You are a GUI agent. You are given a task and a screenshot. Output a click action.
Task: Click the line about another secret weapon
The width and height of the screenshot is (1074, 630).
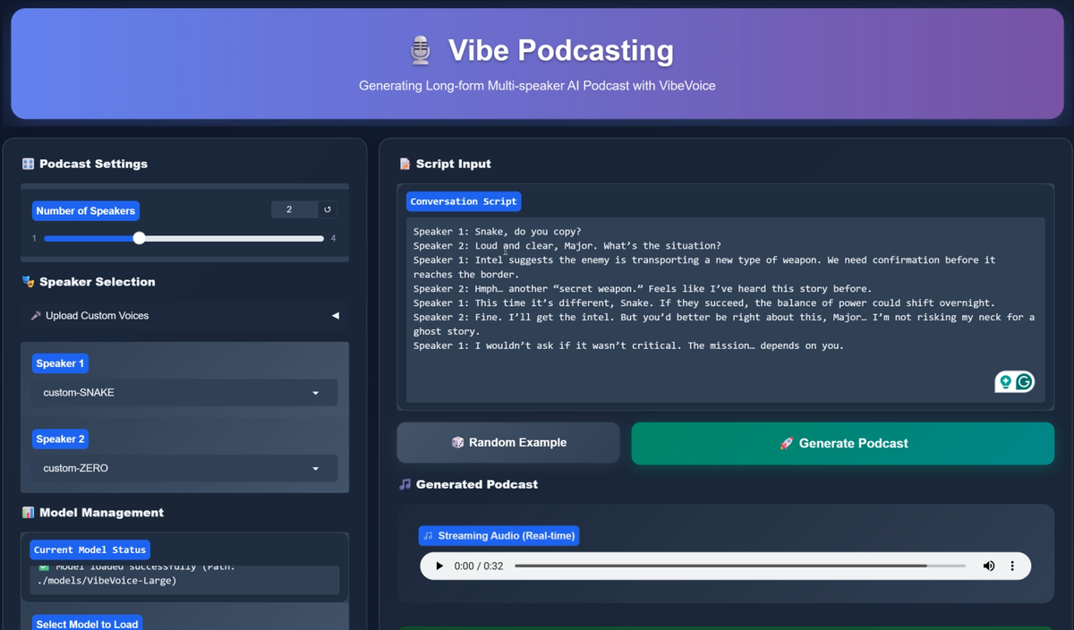pyautogui.click(x=642, y=288)
